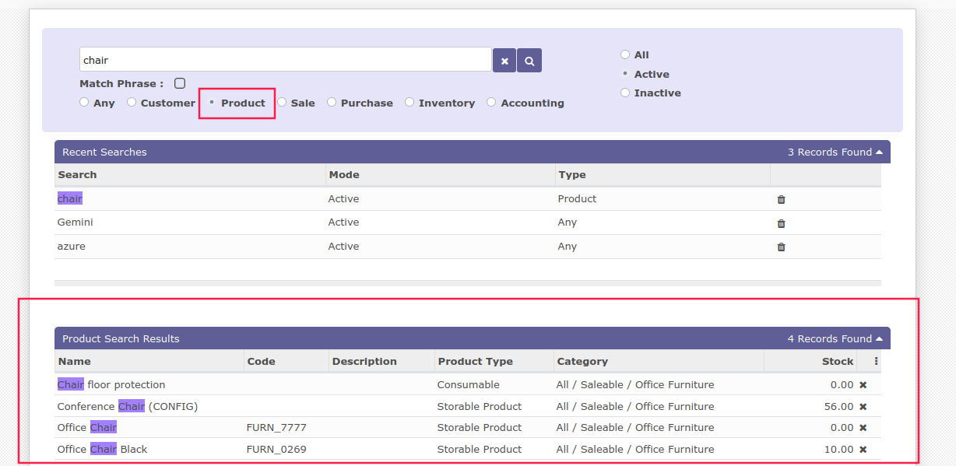Delete the 'azure' recent search entry

click(782, 247)
